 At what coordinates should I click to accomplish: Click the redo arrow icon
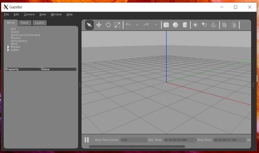coord(146,25)
